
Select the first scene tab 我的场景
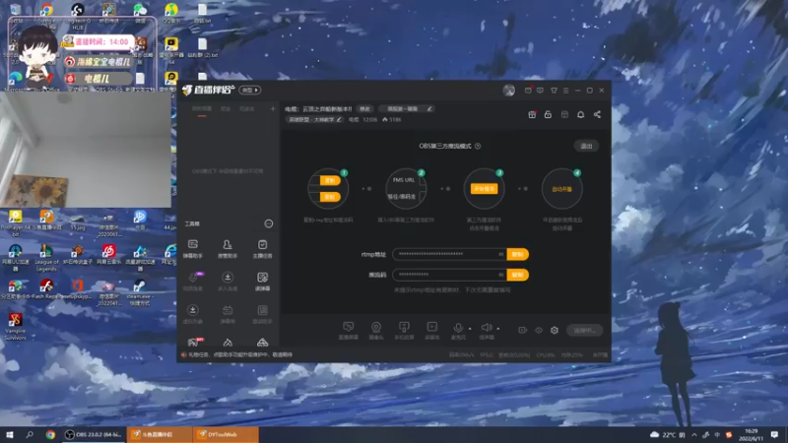202,109
